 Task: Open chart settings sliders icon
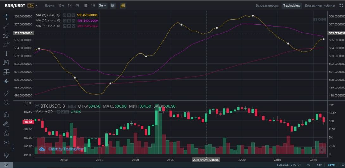coord(112,5)
